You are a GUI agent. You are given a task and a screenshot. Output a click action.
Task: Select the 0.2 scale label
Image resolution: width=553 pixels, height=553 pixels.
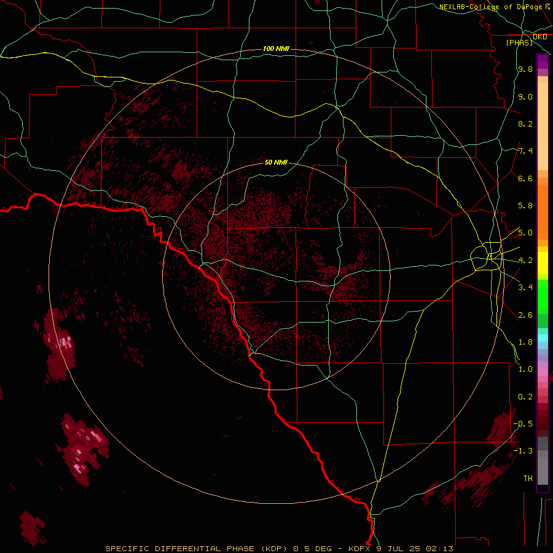(x=525, y=397)
